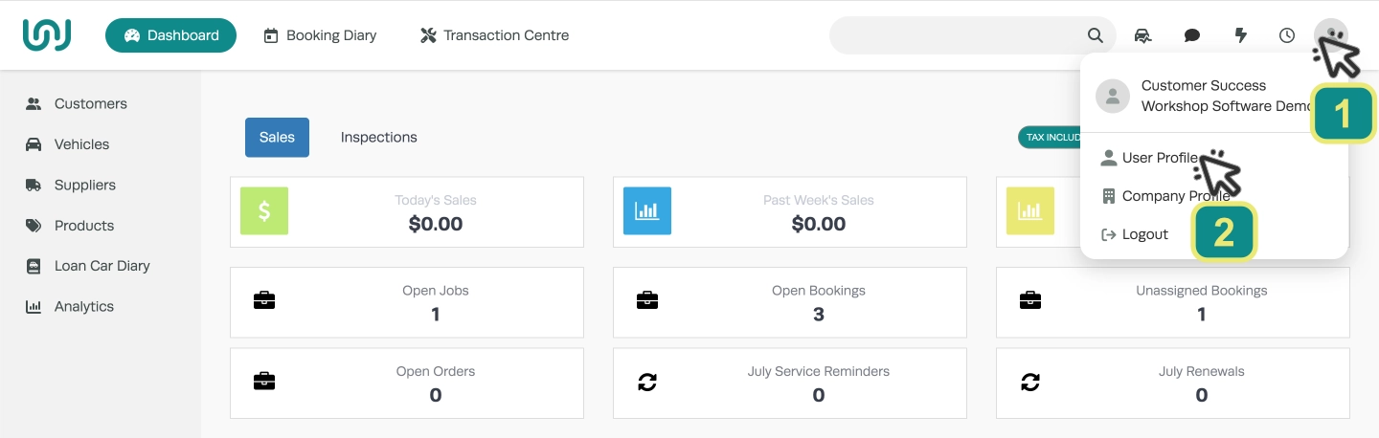Click the Customer Success avatar image

[1113, 96]
